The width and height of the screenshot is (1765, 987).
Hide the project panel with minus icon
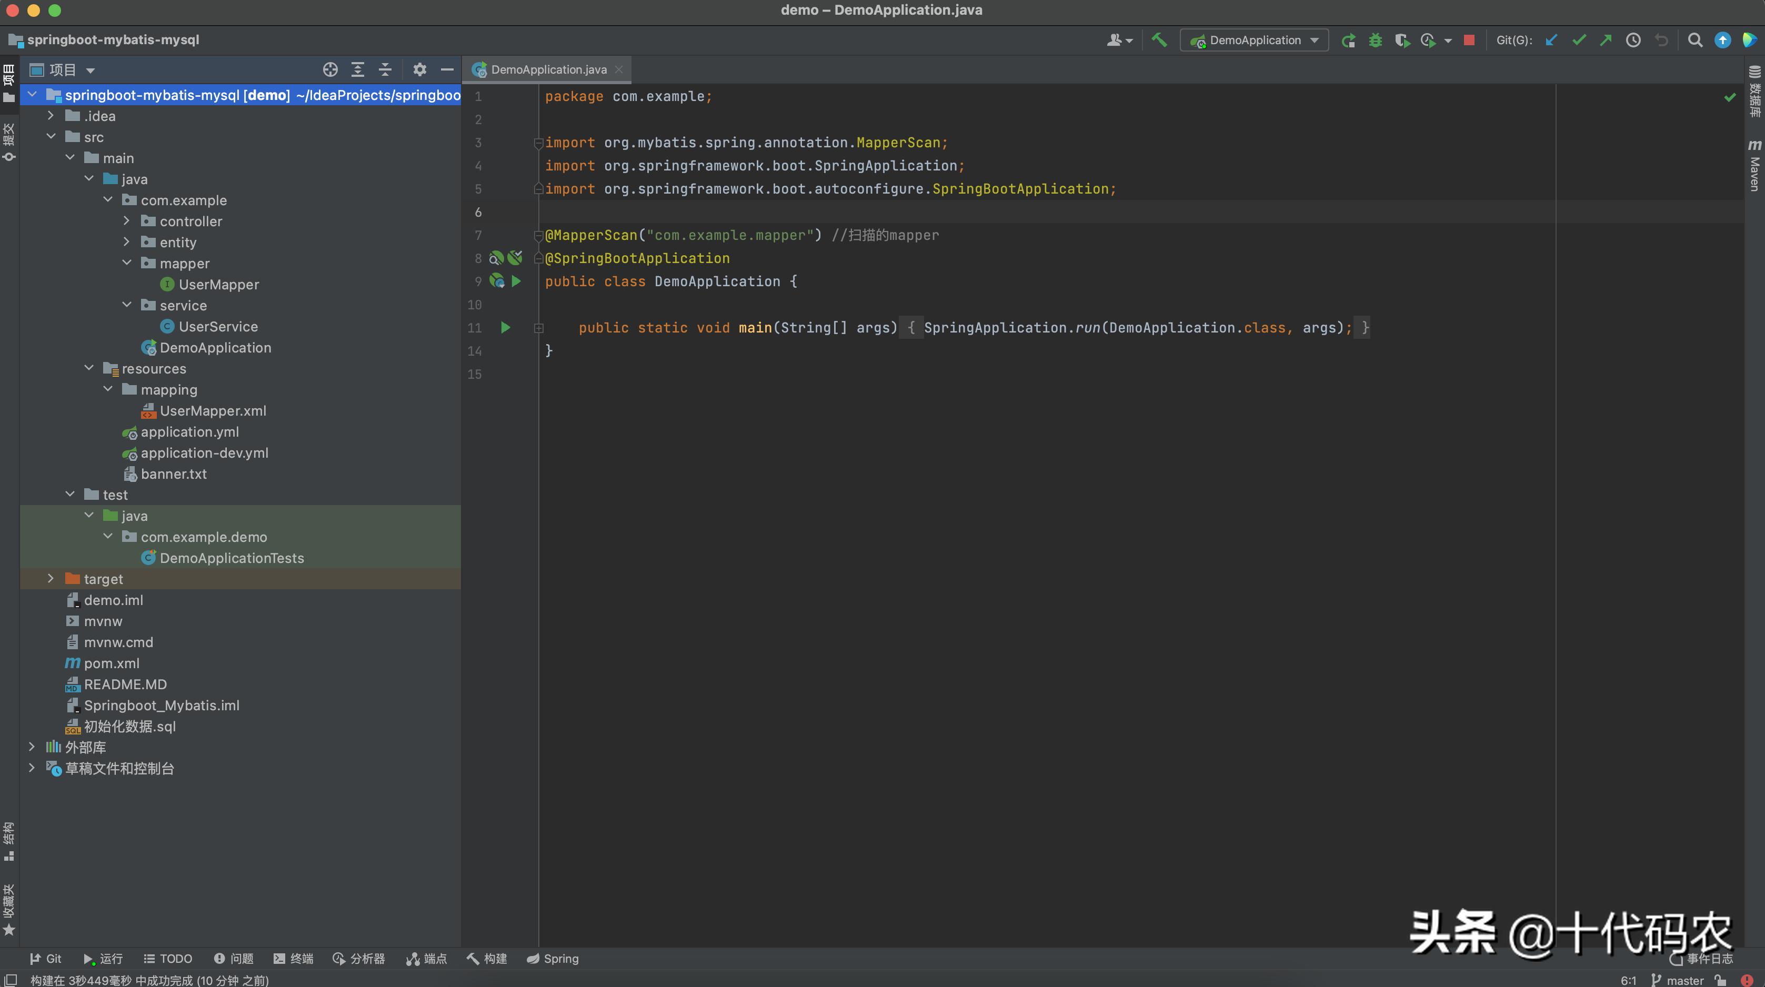447,69
